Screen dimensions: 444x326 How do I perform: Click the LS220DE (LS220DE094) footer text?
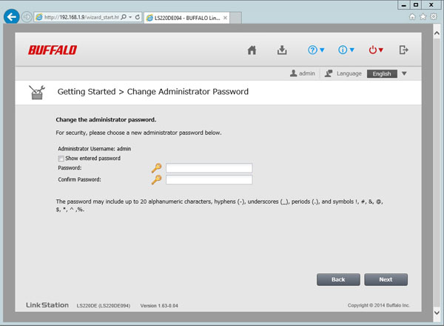tap(104, 305)
